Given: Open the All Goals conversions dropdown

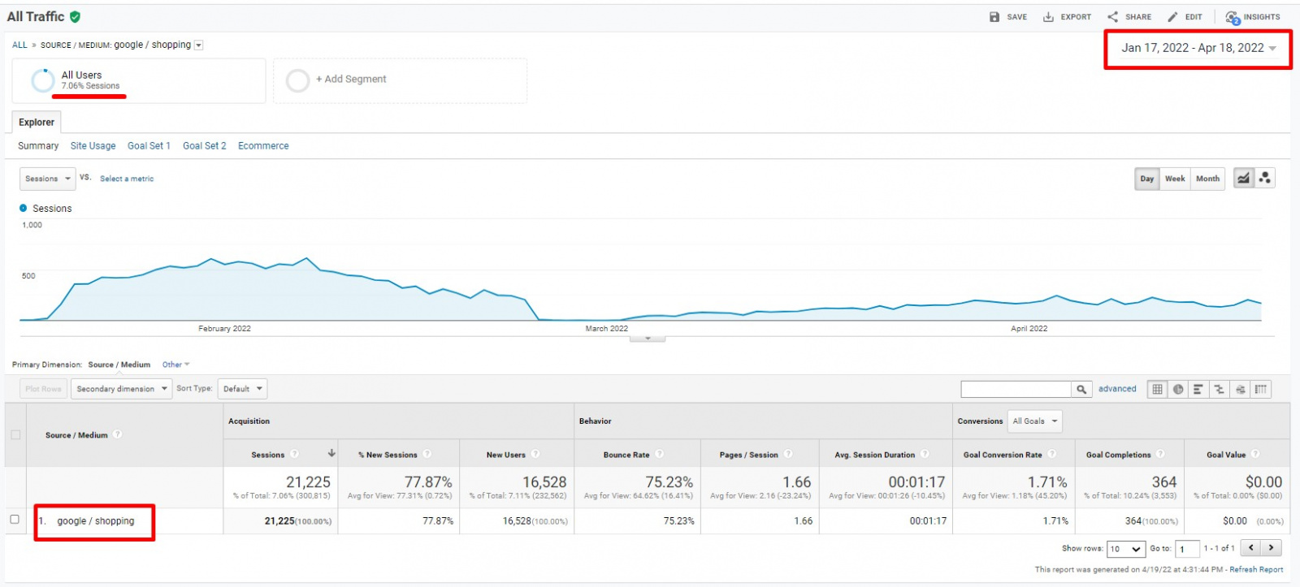Looking at the screenshot, I should point(1034,421).
